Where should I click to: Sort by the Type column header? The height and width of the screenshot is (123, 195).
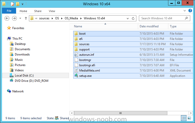coord(181,26)
